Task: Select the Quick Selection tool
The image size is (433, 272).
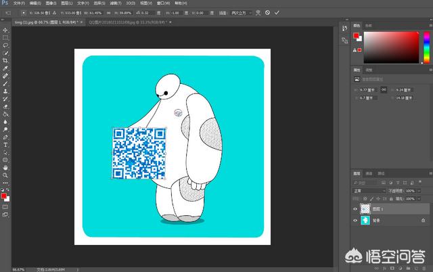Action: point(5,53)
